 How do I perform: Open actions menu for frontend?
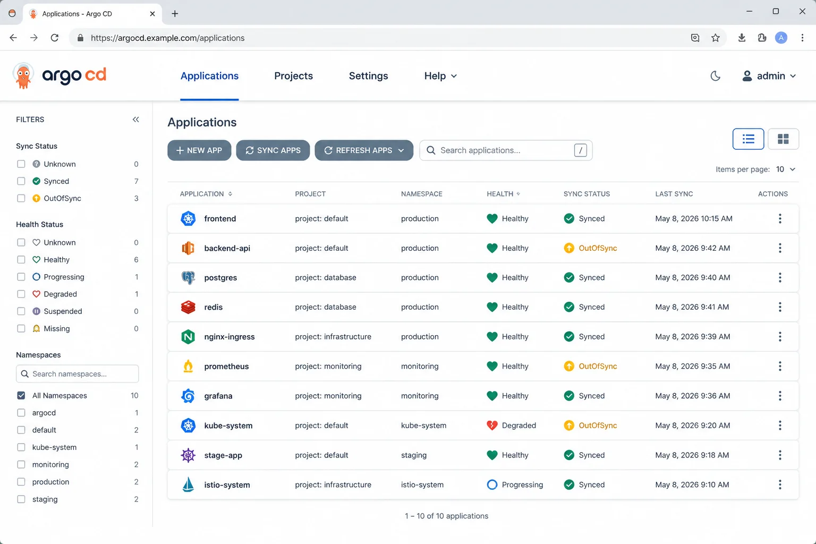780,218
